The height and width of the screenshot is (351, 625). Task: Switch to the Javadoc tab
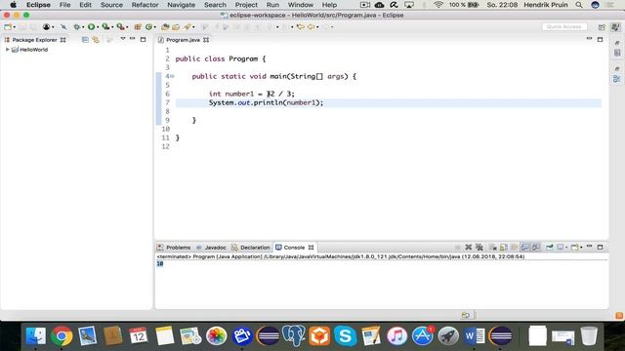pos(211,247)
